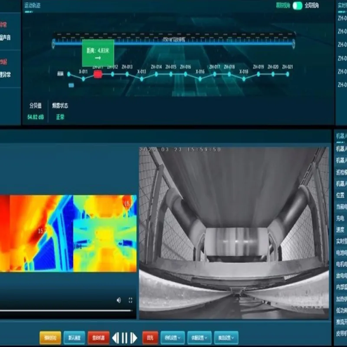Expand the last settings dropdown in toolbar
The width and height of the screenshot is (347, 347).
pyautogui.click(x=226, y=338)
